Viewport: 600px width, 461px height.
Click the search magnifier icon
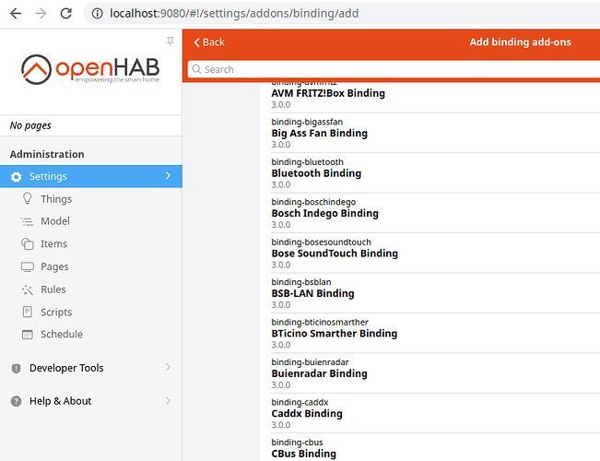point(196,69)
